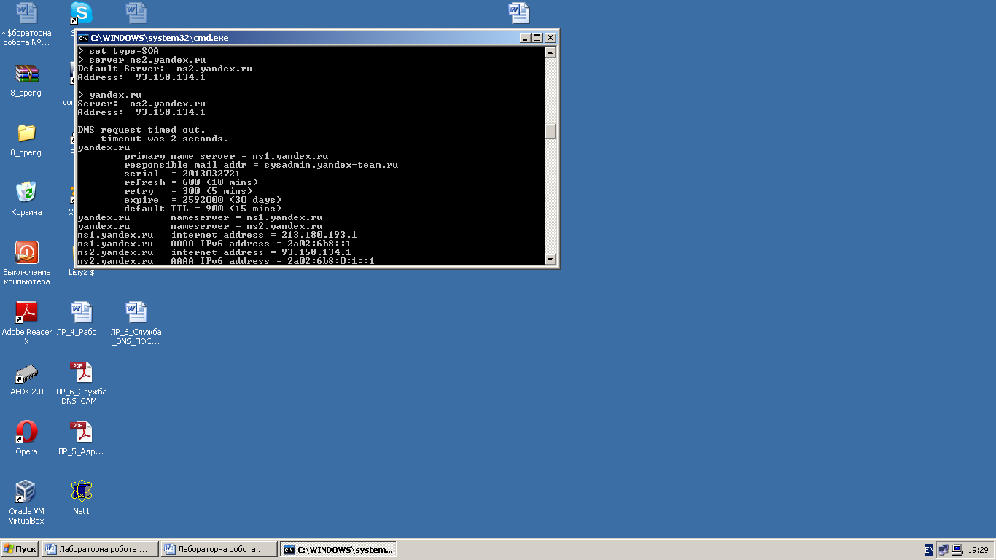Click the C:\WINDOWS\system32 cmd taskbar button
The image size is (996, 560).
pos(339,549)
